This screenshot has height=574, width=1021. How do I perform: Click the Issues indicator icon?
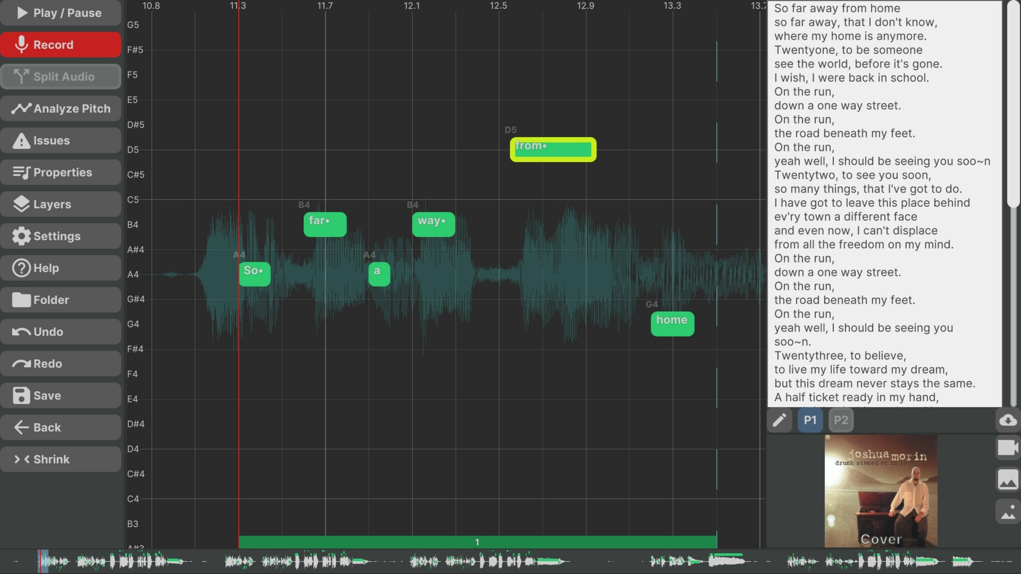(x=20, y=140)
